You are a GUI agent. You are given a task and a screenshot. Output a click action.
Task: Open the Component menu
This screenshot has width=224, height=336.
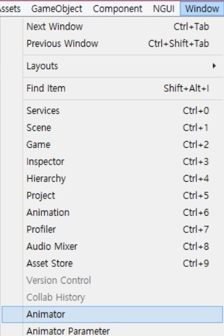tap(118, 9)
